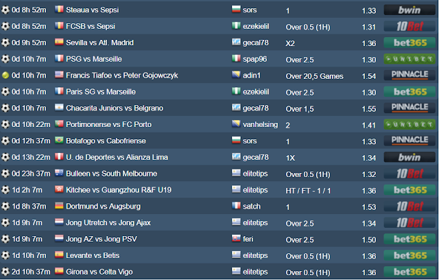Click the Spain flag beside Sevilla vs Atl. Madrid
The height and width of the screenshot is (280, 439).
59,43
